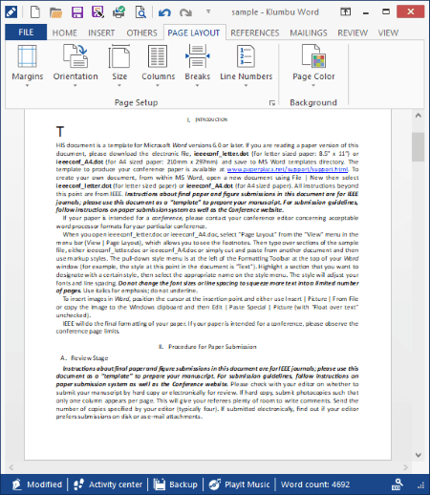Expand the Orientation dropdown arrow
The height and width of the screenshot is (495, 430).
point(75,85)
